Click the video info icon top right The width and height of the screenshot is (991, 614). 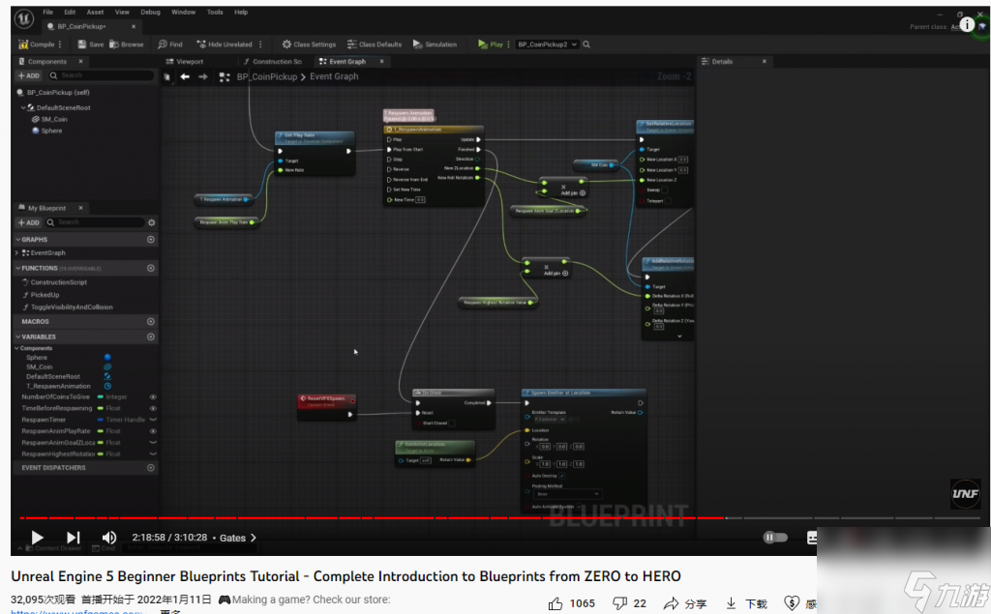(967, 24)
